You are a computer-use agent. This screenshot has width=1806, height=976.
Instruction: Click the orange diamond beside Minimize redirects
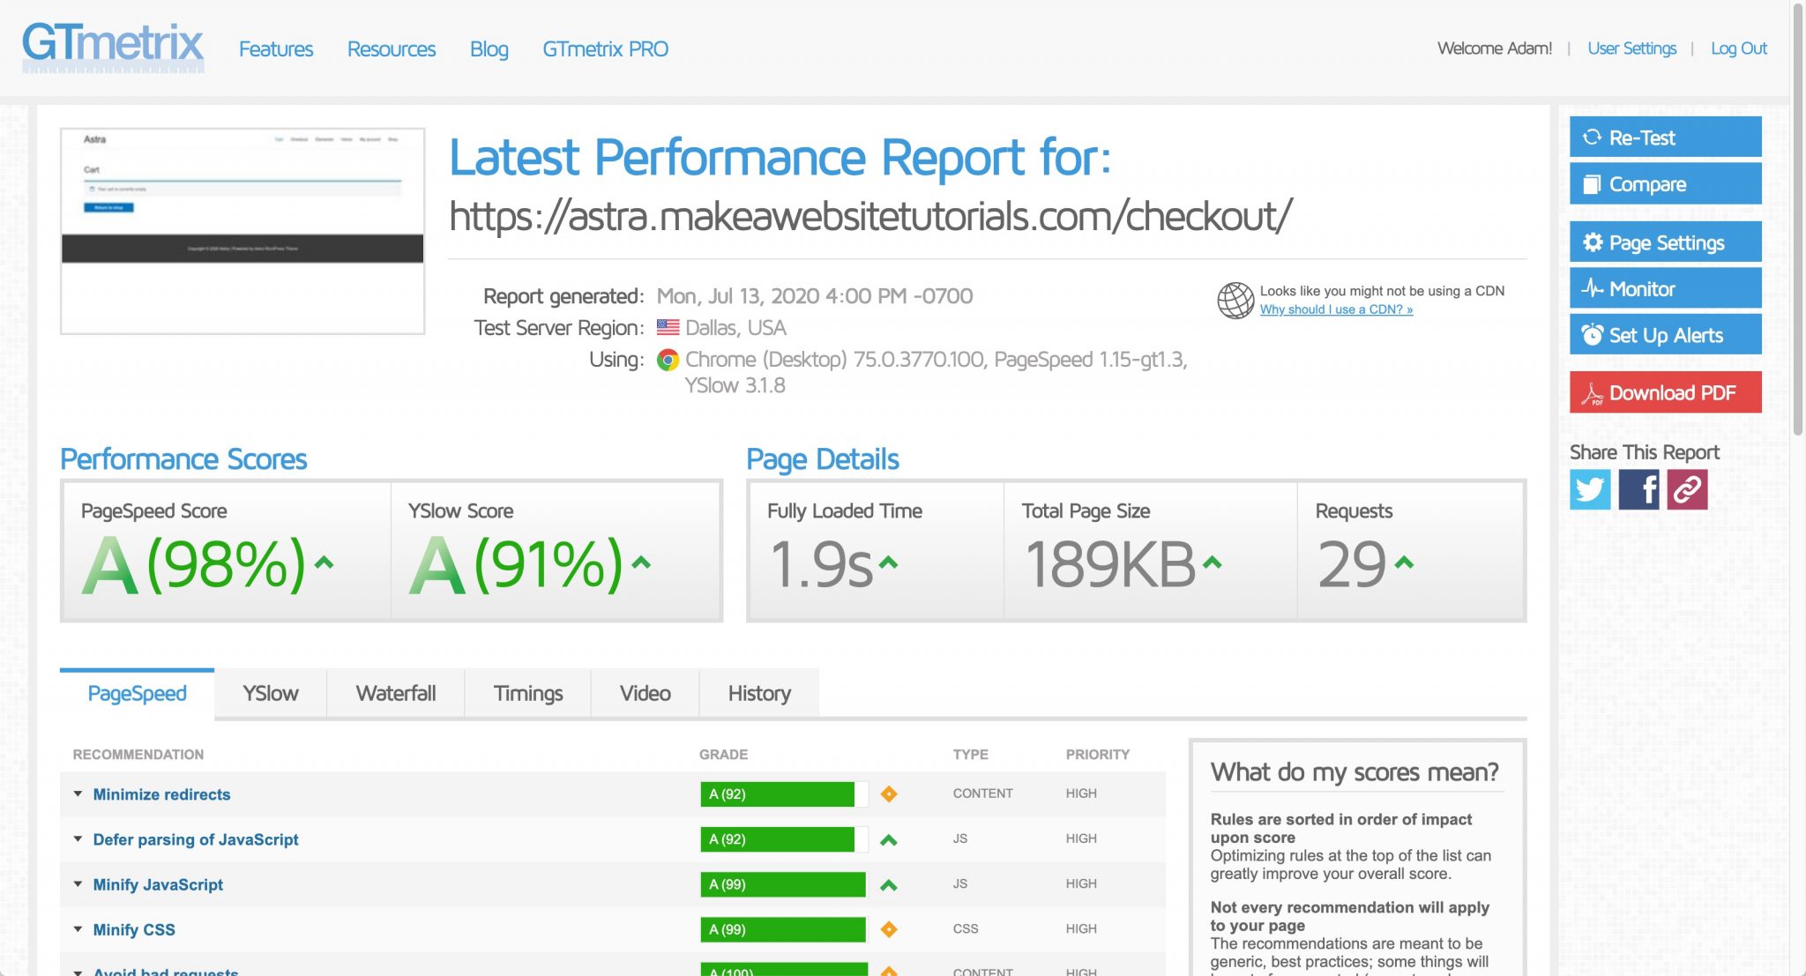point(889,793)
